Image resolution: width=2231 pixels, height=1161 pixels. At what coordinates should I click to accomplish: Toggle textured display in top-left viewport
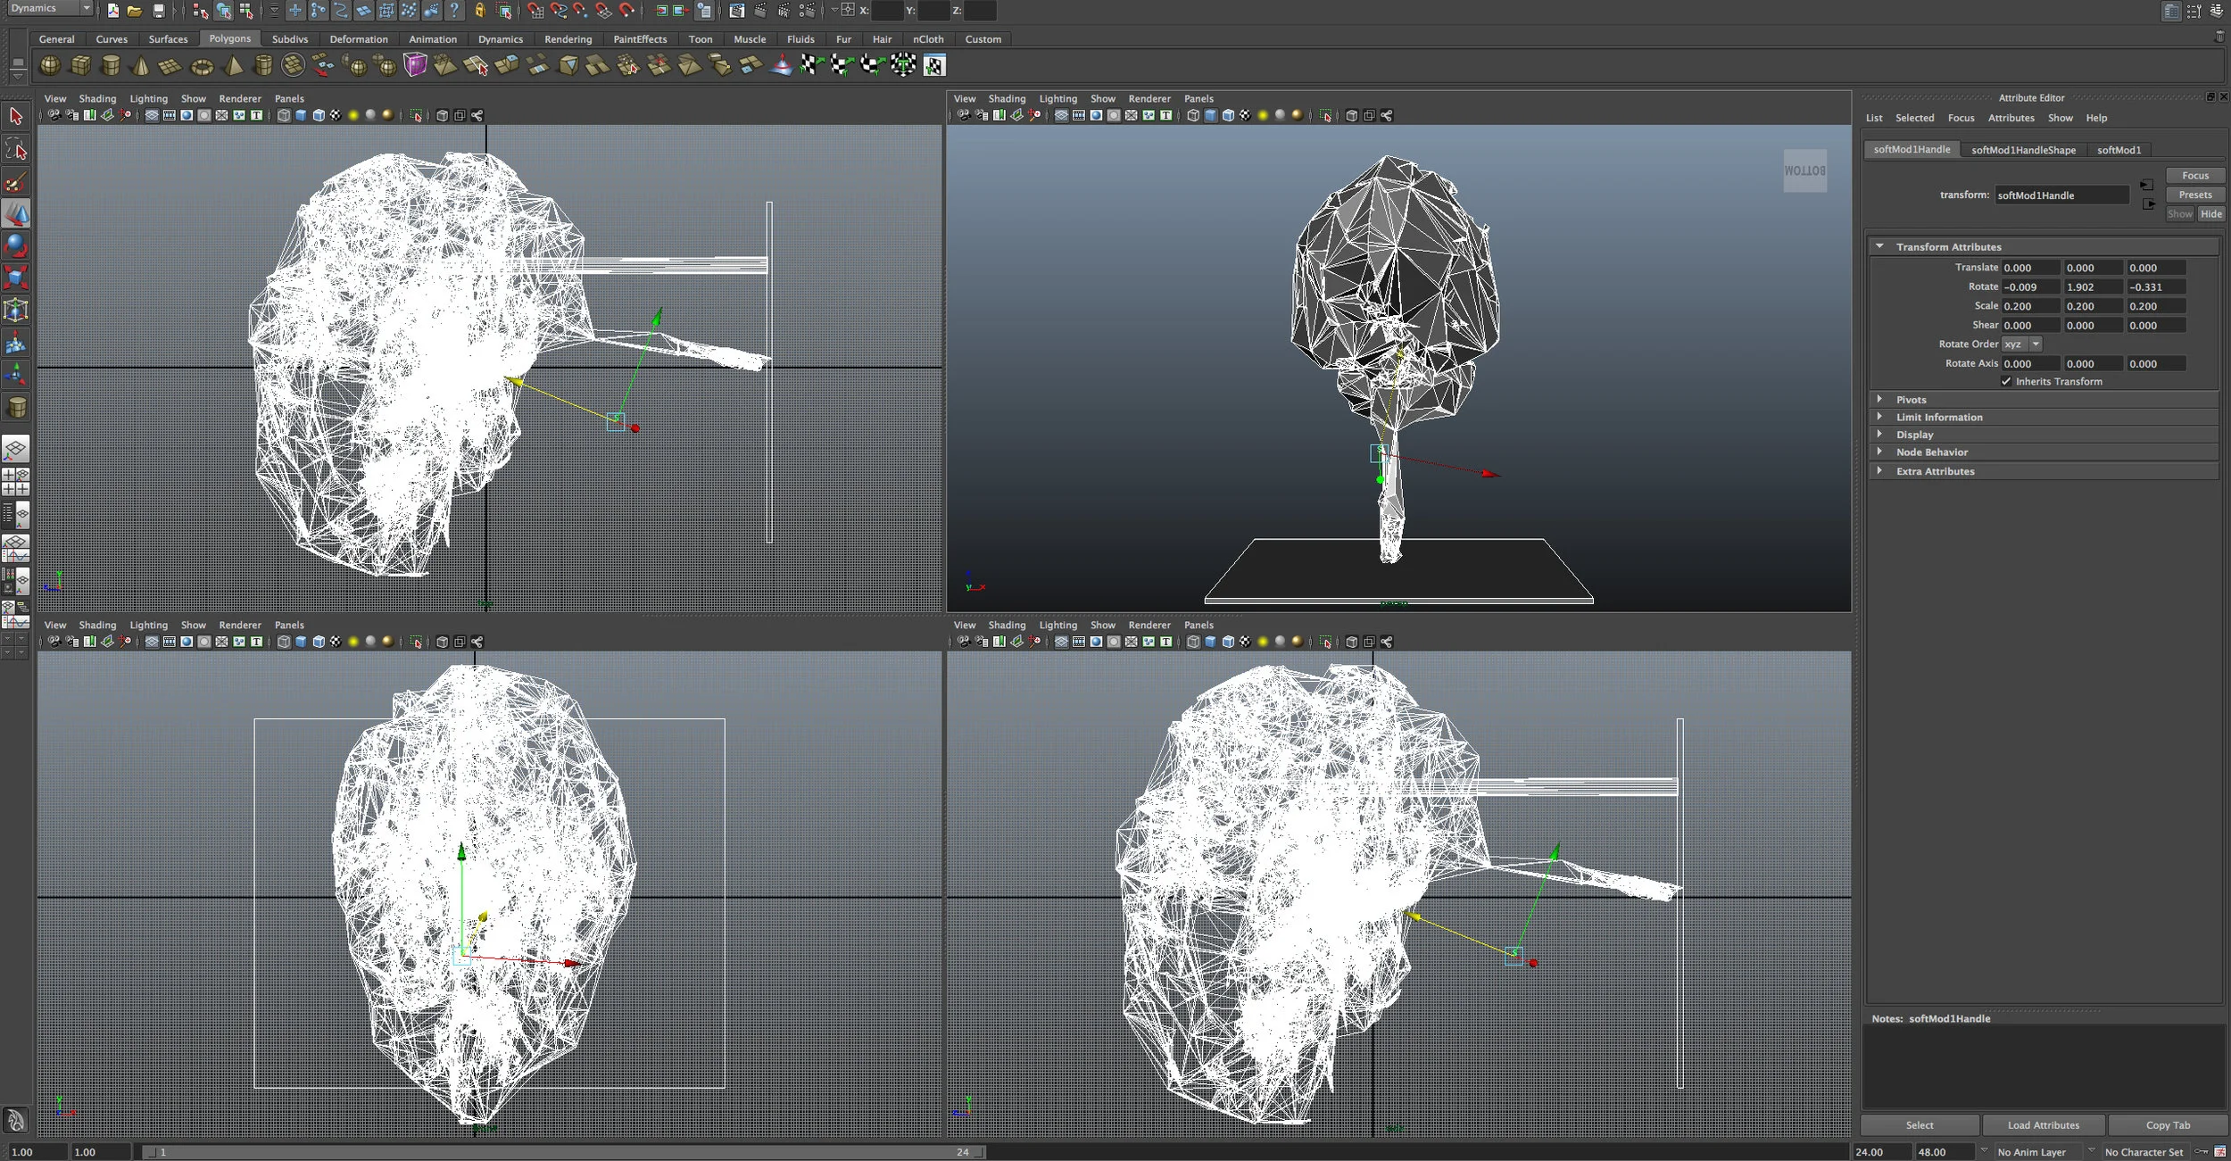[336, 115]
